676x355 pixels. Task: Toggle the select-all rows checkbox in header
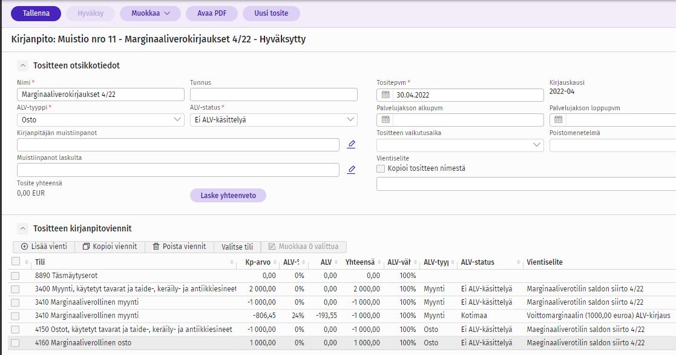coord(16,261)
